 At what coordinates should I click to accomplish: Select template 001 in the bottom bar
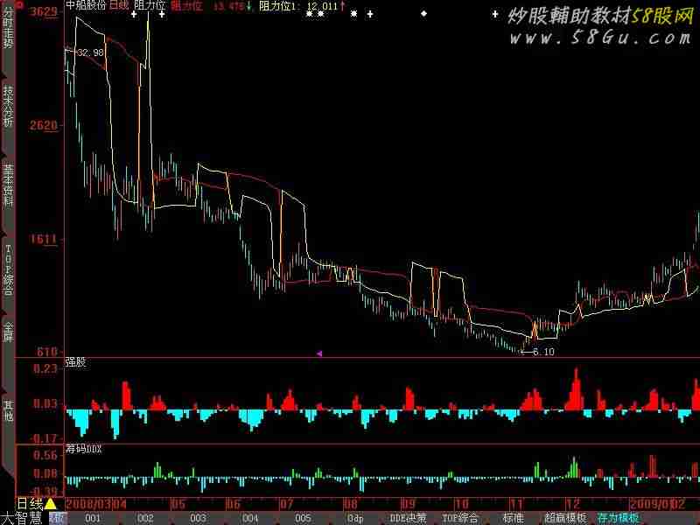tap(93, 518)
